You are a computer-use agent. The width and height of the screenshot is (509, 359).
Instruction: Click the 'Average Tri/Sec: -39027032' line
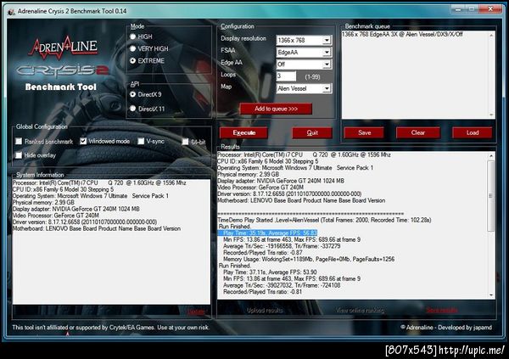pos(282,285)
